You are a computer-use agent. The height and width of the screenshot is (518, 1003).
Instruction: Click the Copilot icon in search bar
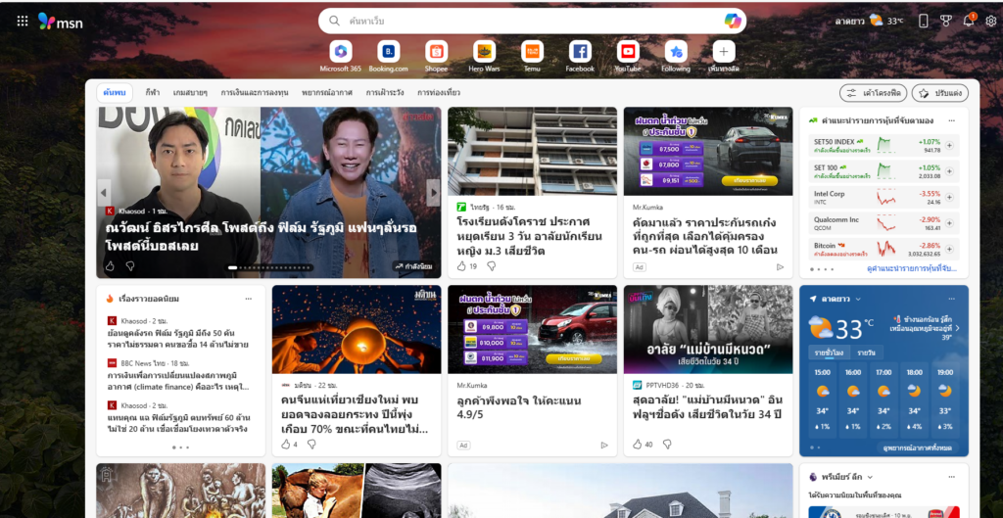(x=732, y=21)
